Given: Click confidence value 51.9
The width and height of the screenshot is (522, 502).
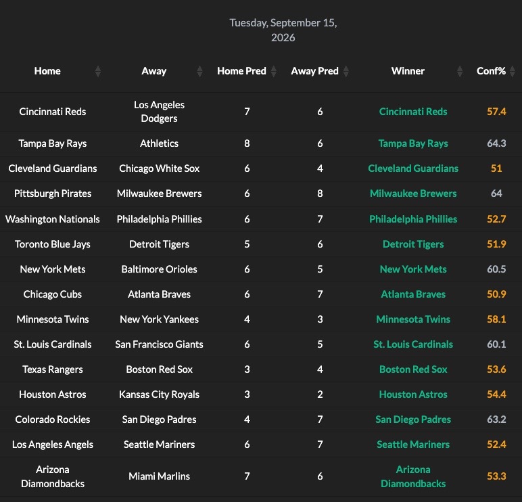Looking at the screenshot, I should coord(496,244).
